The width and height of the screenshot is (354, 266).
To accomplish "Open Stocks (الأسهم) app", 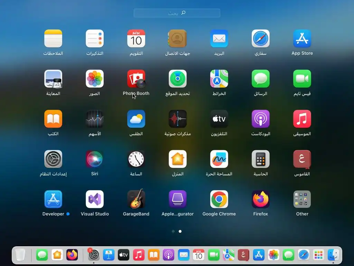I will [x=95, y=119].
